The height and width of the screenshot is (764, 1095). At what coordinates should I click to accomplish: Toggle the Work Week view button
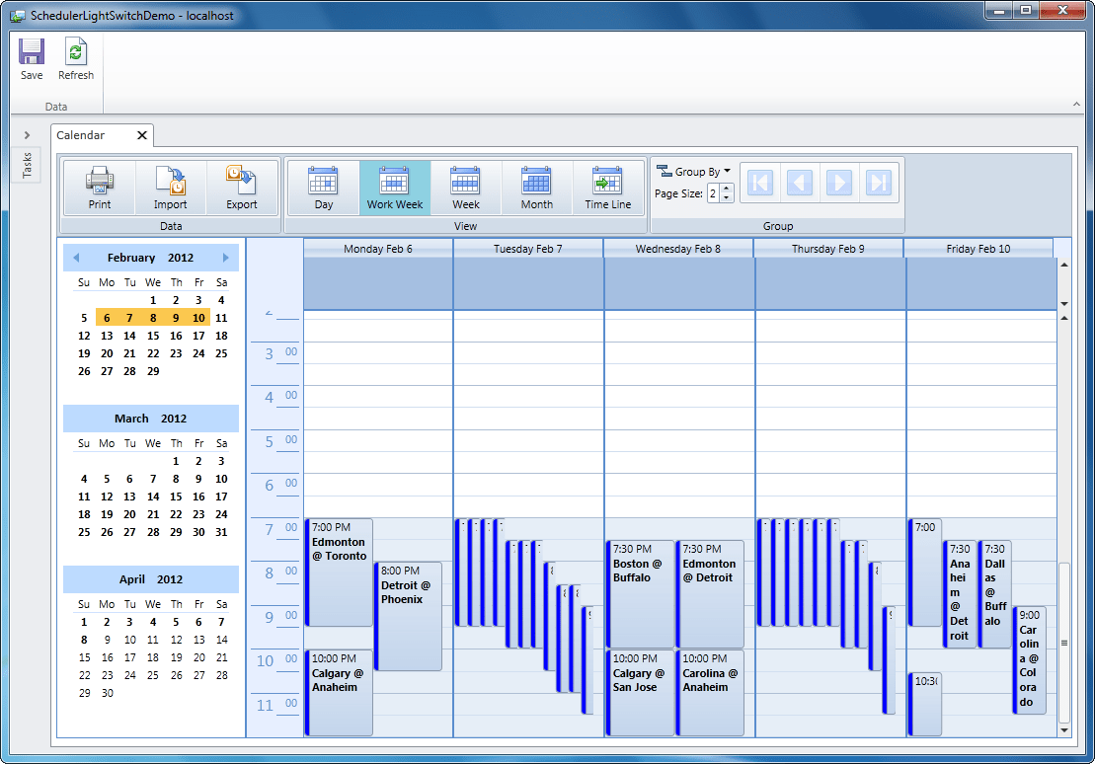[x=394, y=187]
